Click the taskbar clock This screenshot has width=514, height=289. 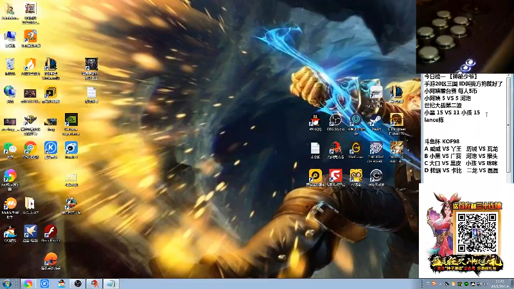[500, 284]
